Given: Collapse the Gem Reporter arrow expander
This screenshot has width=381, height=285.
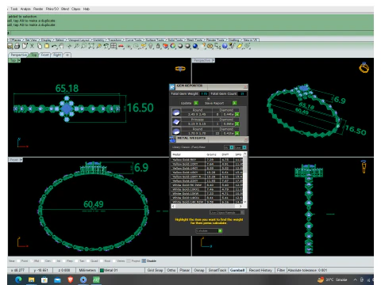Looking at the screenshot, I should tap(209, 99).
